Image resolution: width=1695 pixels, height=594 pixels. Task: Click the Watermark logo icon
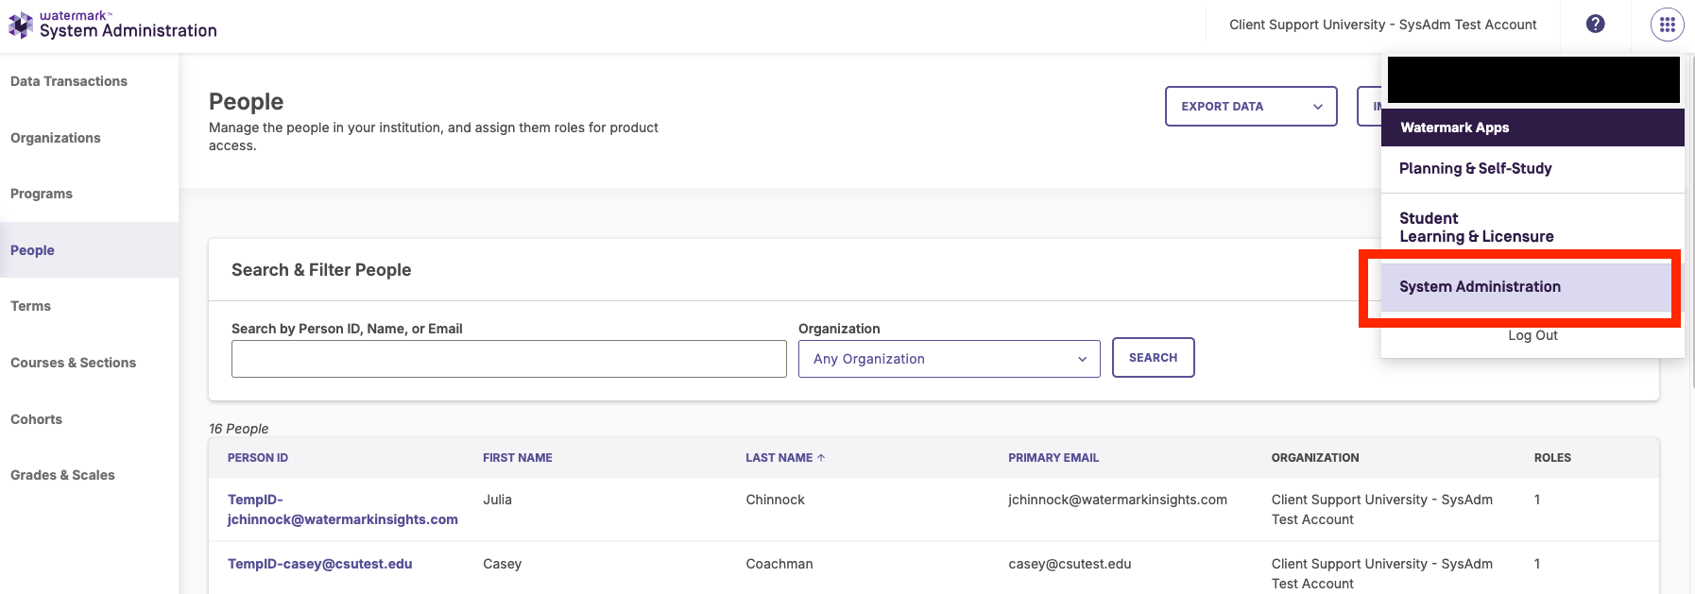[x=20, y=25]
